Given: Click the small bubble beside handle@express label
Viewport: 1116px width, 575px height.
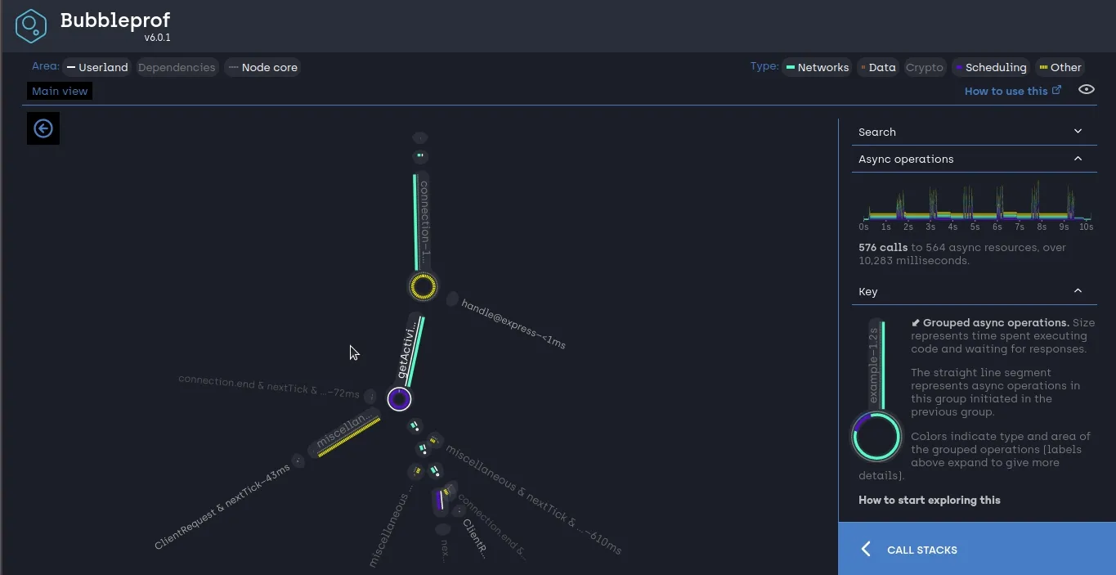Looking at the screenshot, I should coord(452,299).
